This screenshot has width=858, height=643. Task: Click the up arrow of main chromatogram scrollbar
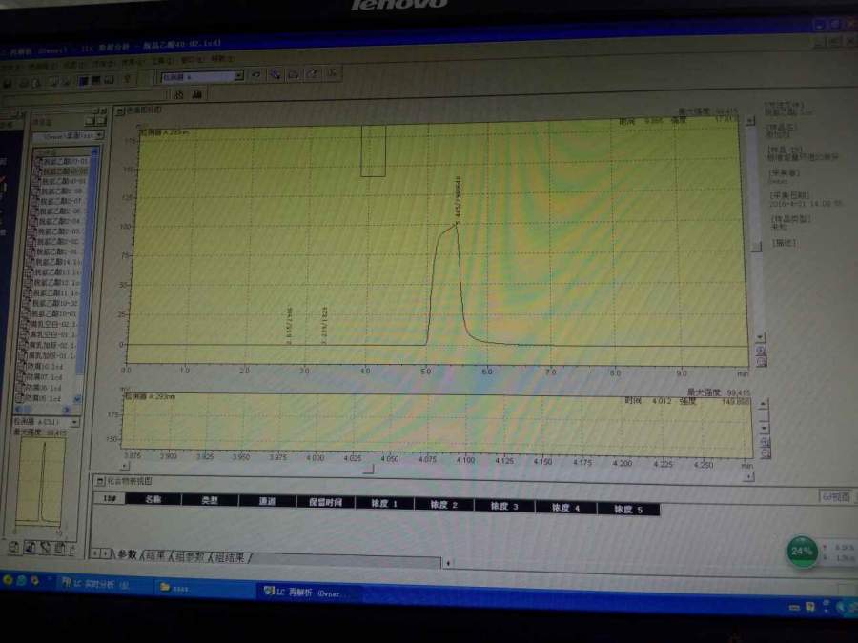[750, 120]
